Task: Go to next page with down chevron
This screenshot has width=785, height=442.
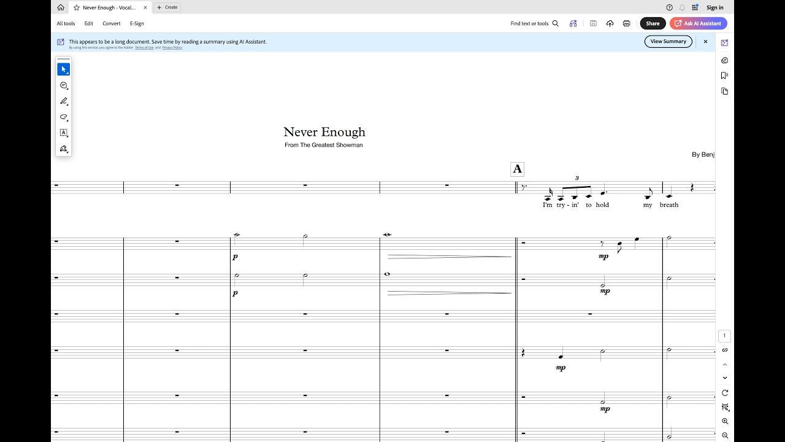Action: (x=725, y=378)
